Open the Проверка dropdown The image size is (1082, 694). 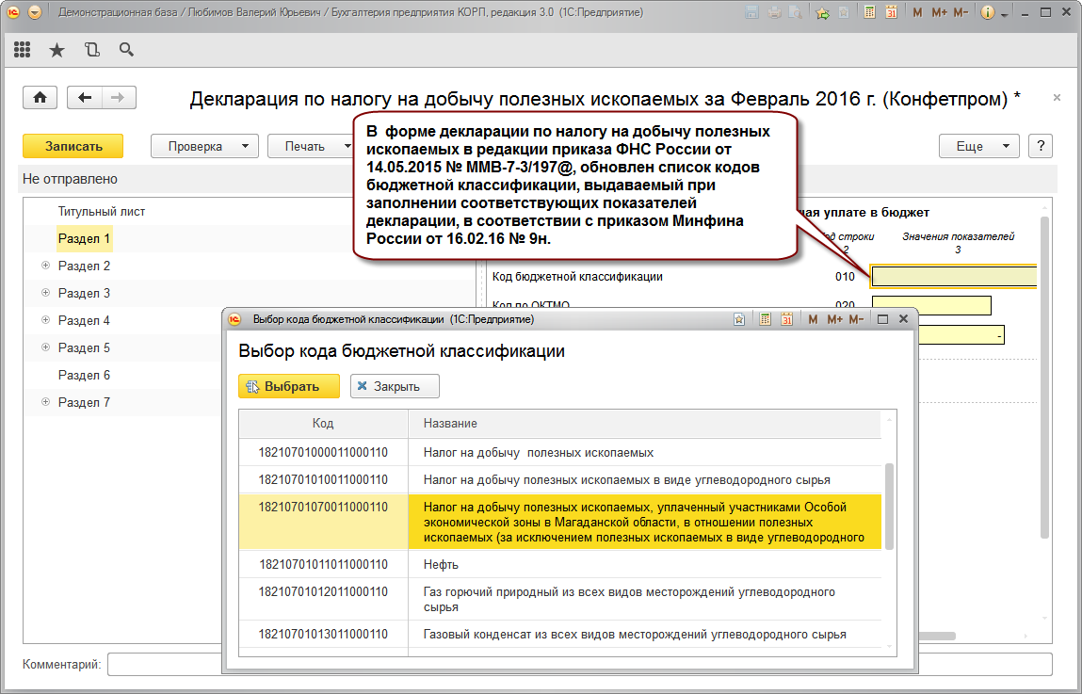(204, 146)
